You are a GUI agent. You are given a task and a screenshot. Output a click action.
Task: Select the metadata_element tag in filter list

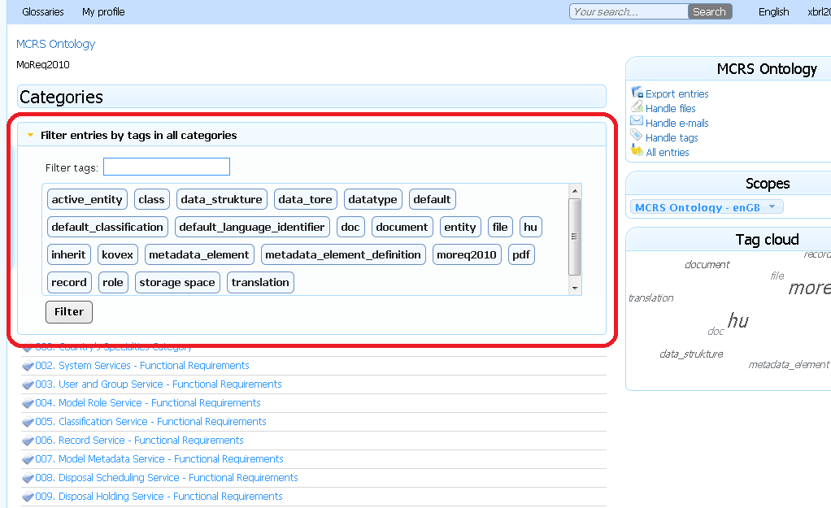tap(199, 254)
